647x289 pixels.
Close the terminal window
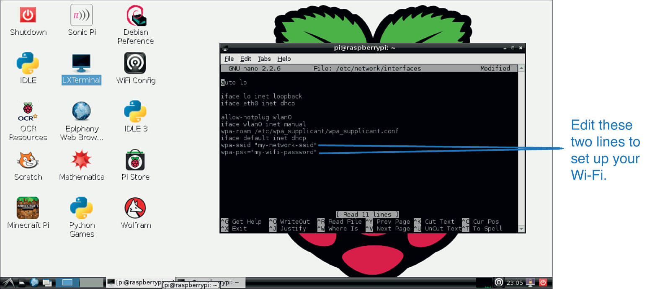click(x=521, y=48)
